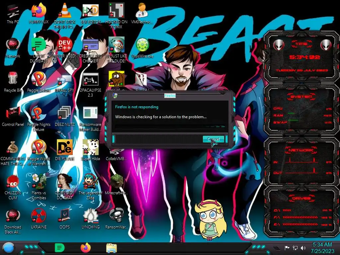Select the This PC desktop icon
Image resolution: width=340 pixels, height=255 pixels.
pos(13,14)
